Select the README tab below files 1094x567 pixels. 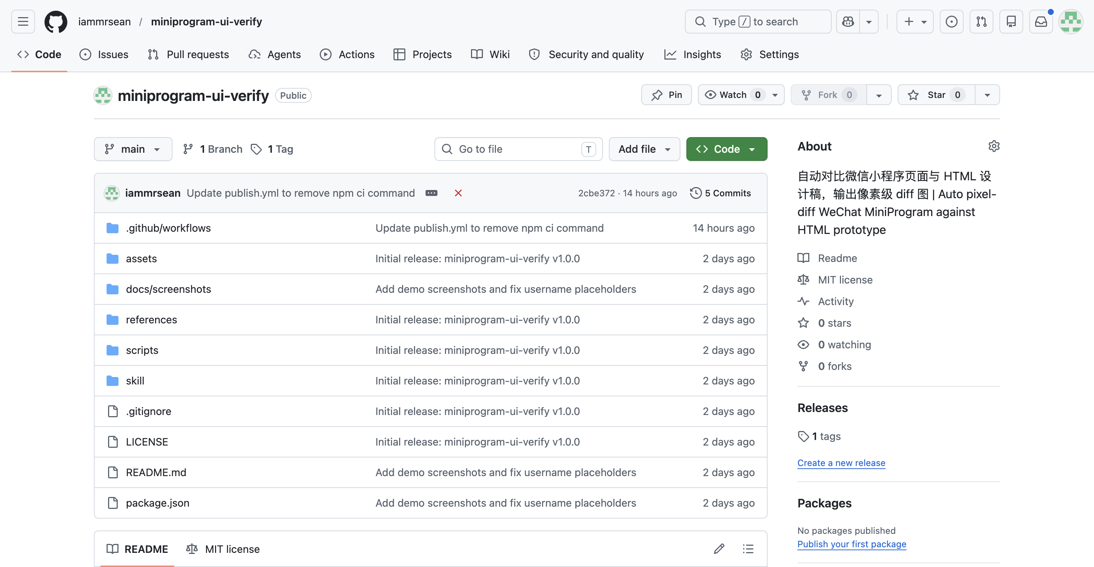pyautogui.click(x=137, y=549)
